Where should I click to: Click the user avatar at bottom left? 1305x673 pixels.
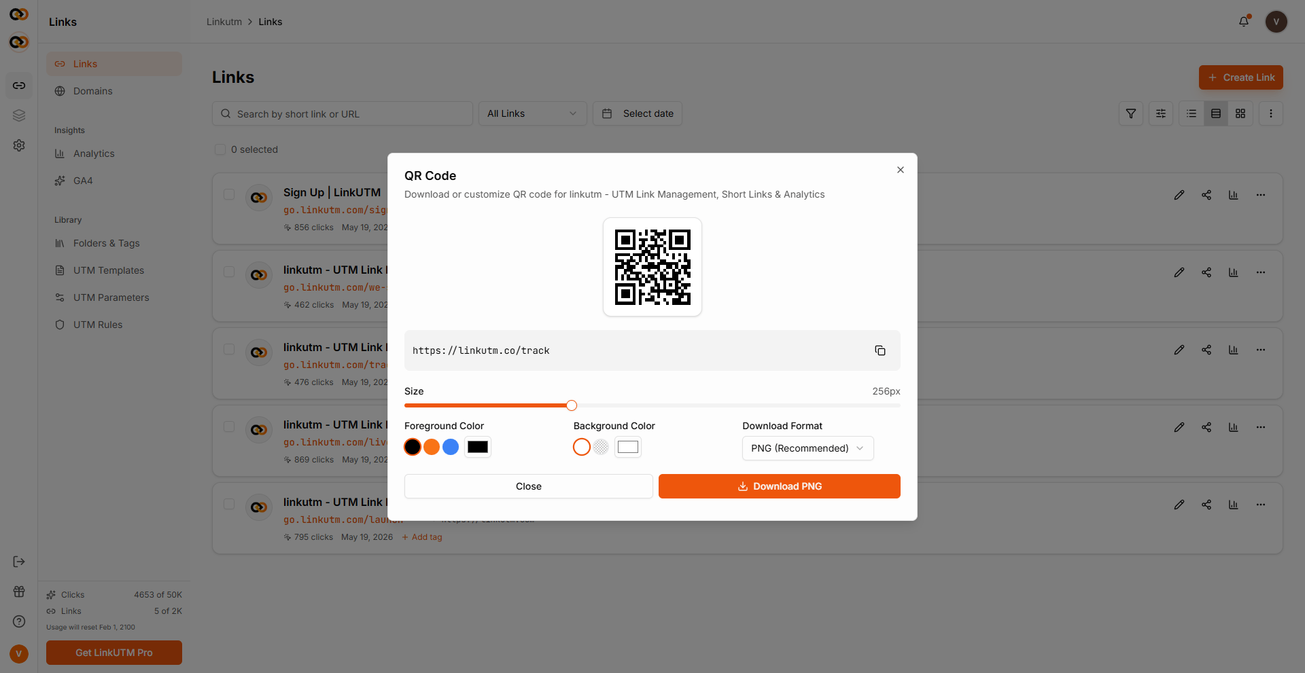click(x=19, y=654)
